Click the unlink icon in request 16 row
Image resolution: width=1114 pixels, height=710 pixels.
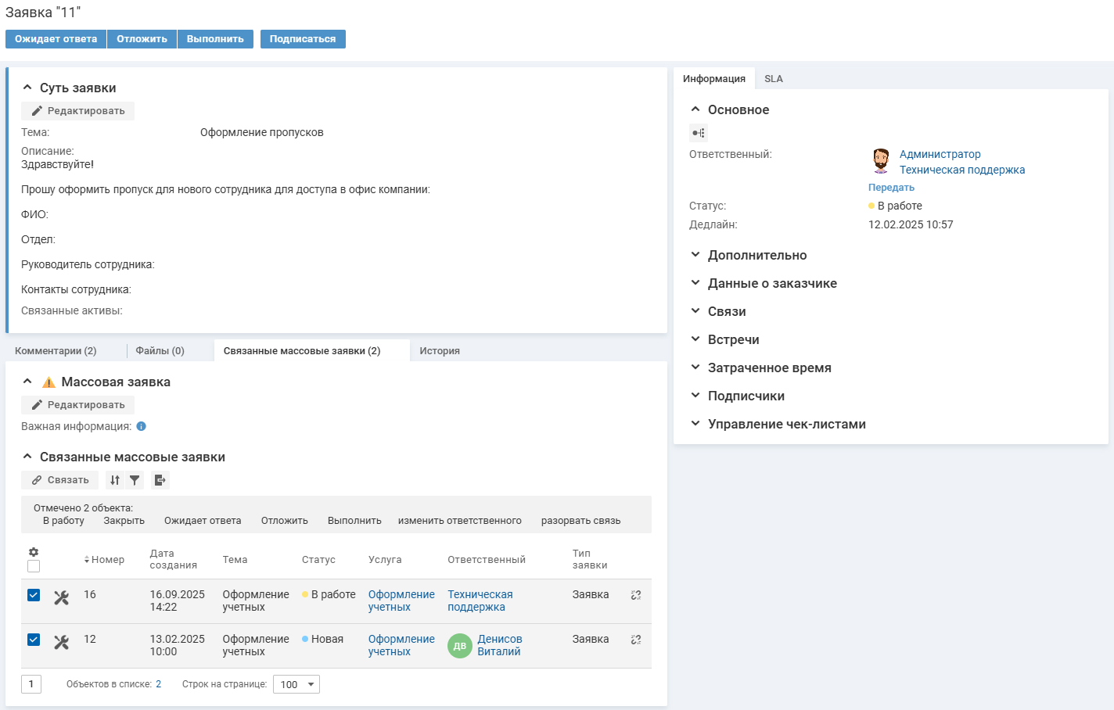[636, 595]
